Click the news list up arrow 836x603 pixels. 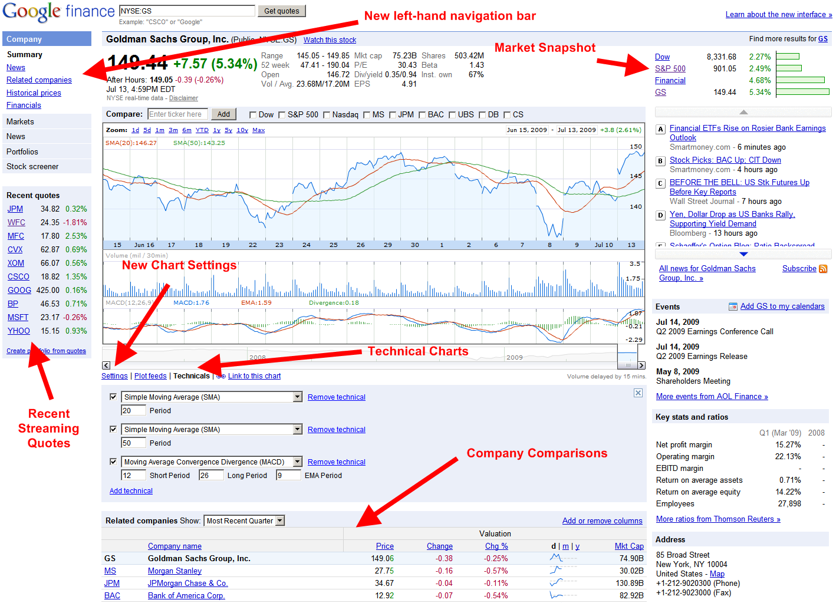click(x=743, y=112)
